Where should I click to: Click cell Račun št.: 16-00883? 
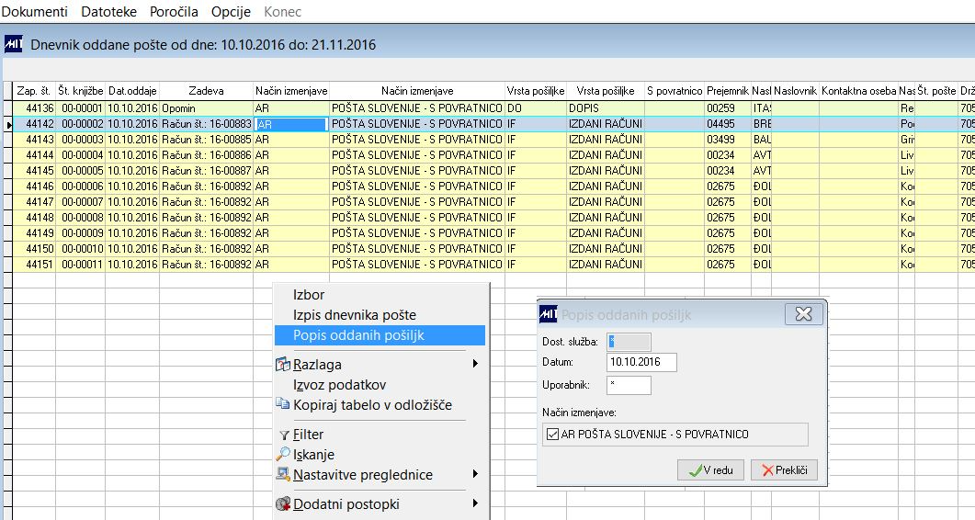(207, 124)
